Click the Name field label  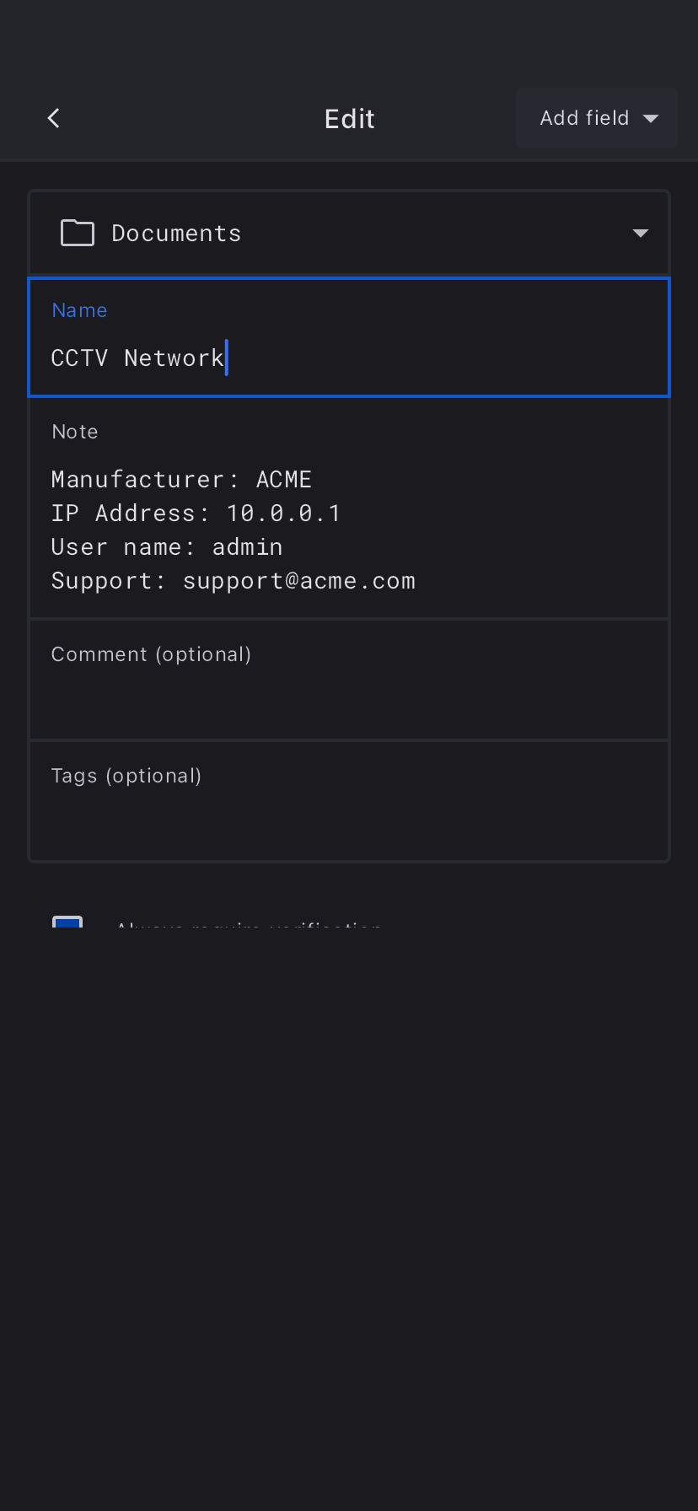(x=79, y=310)
